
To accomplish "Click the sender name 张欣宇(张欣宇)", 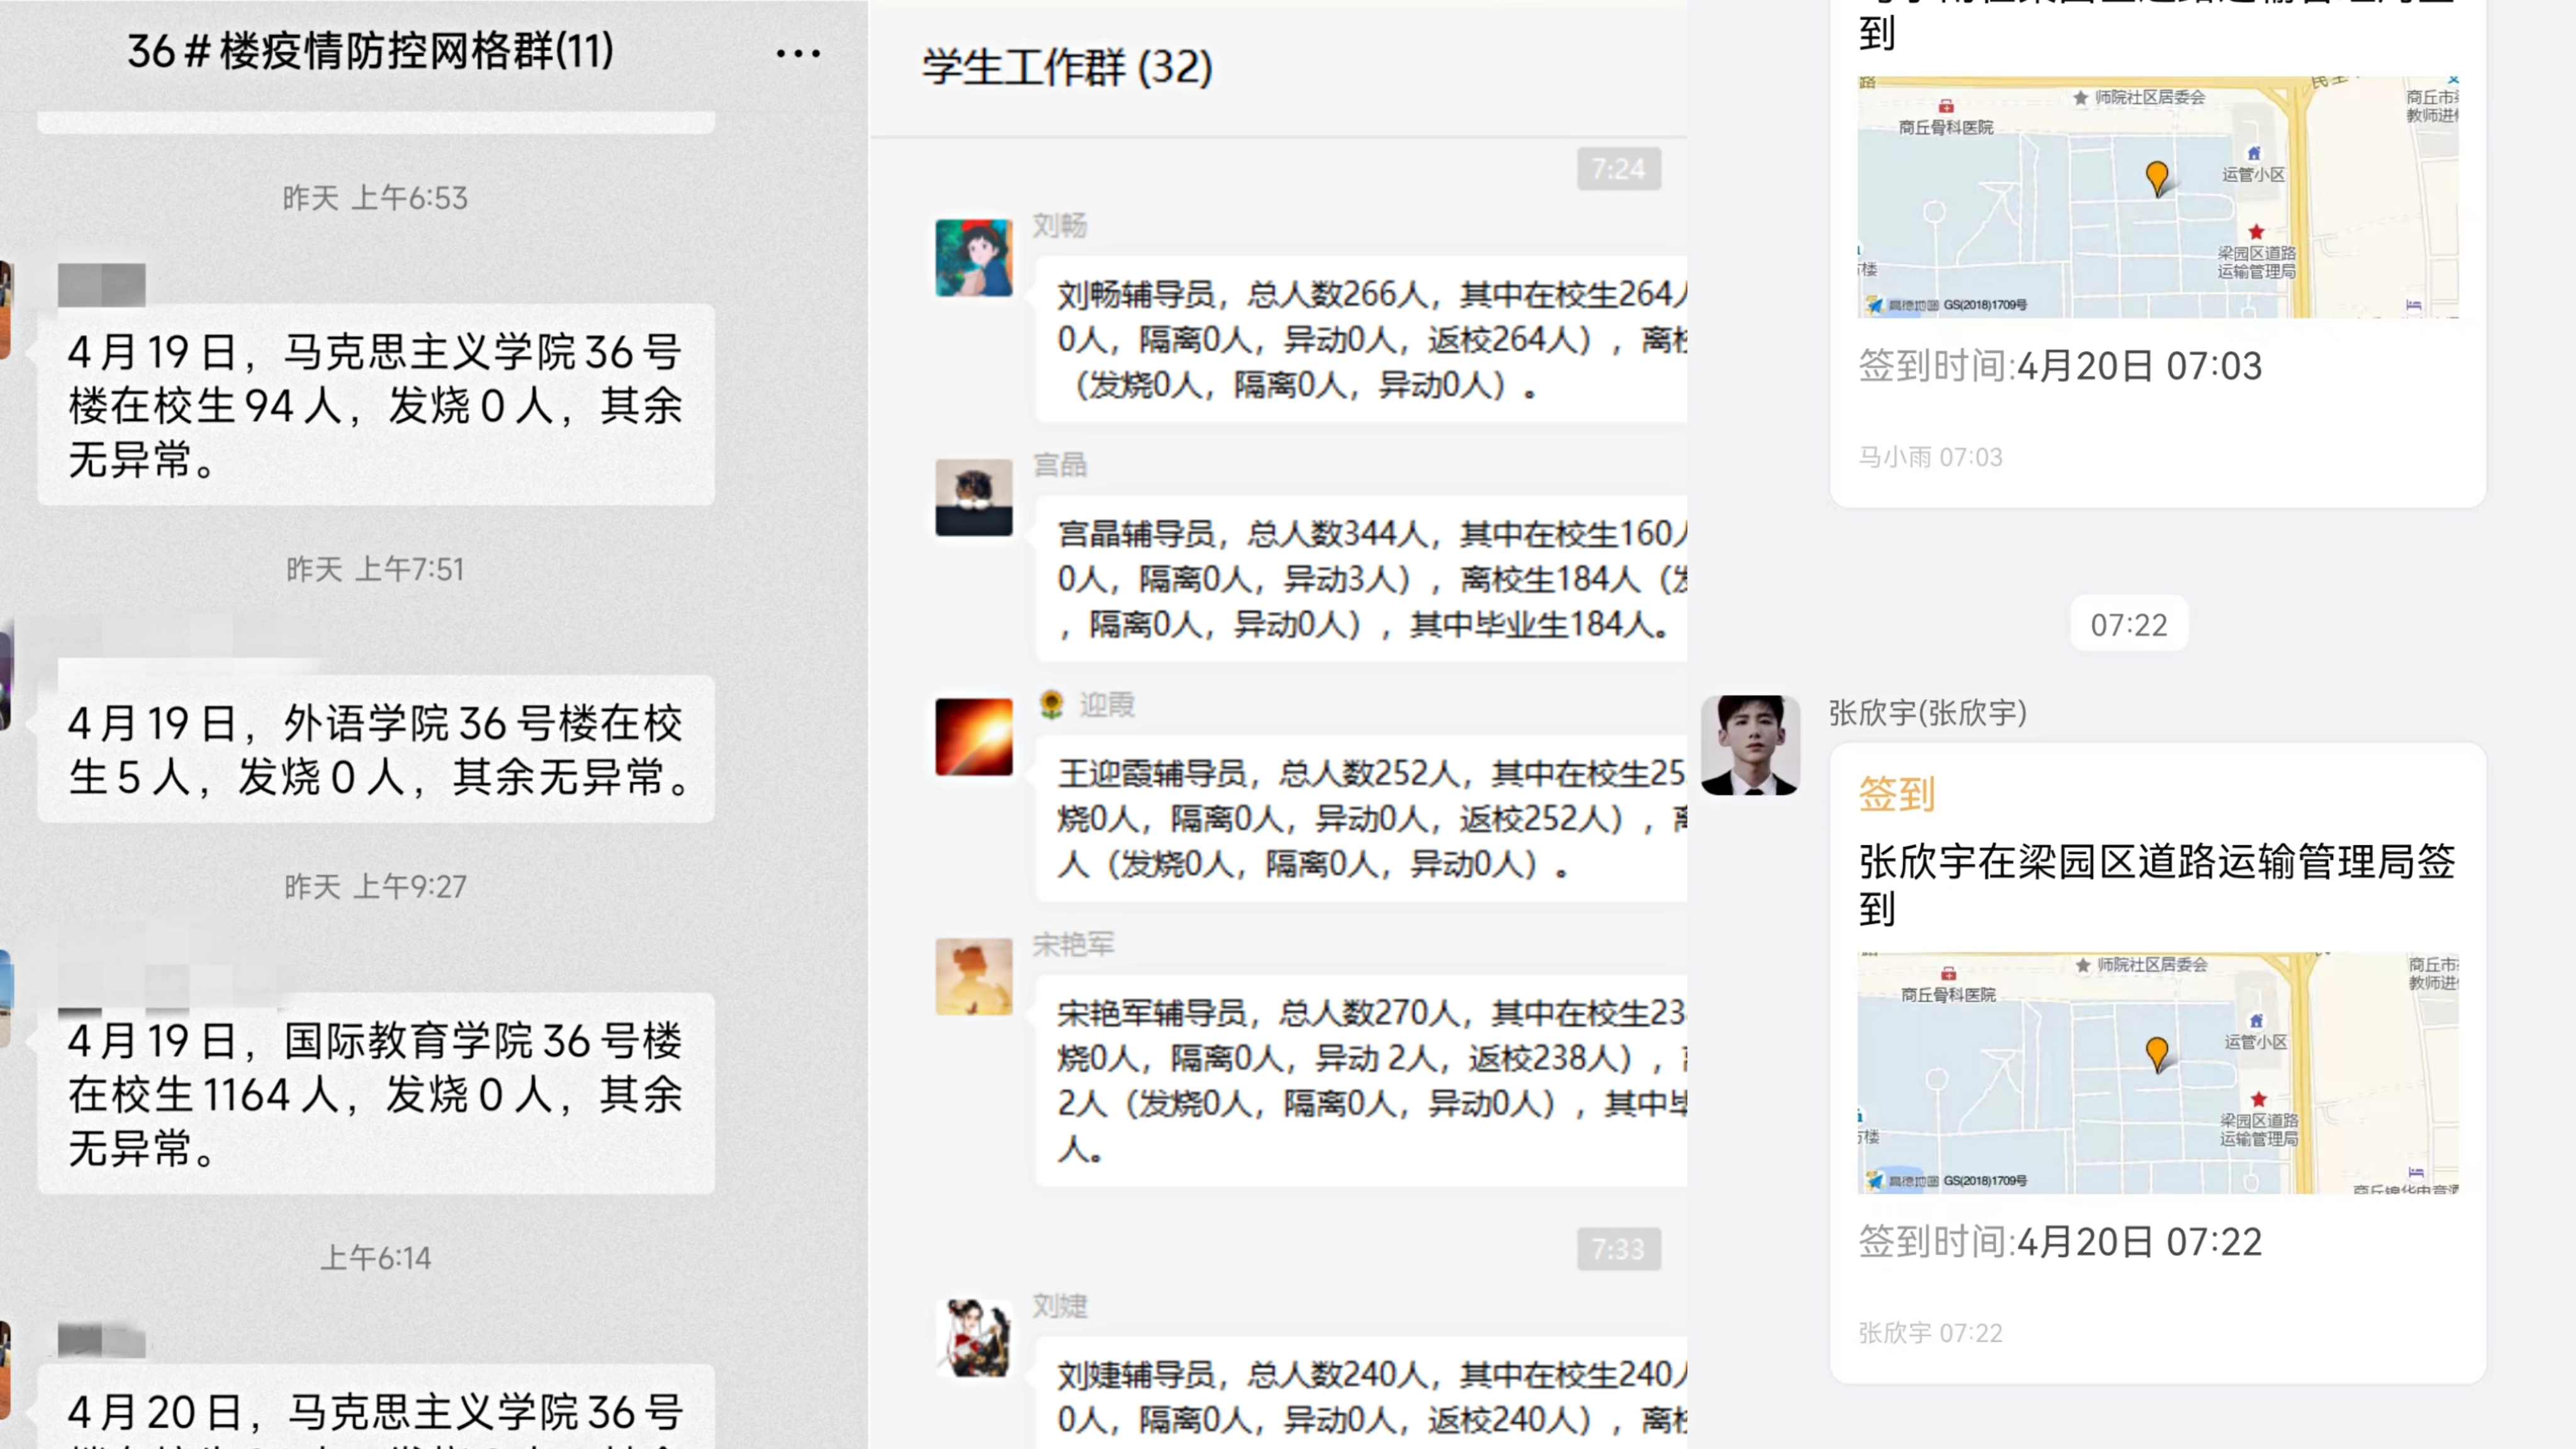I will point(1927,712).
